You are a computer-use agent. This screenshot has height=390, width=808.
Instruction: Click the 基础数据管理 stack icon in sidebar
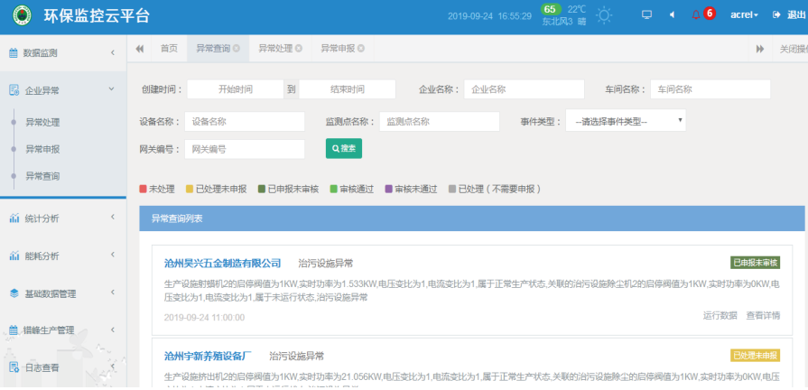14,293
